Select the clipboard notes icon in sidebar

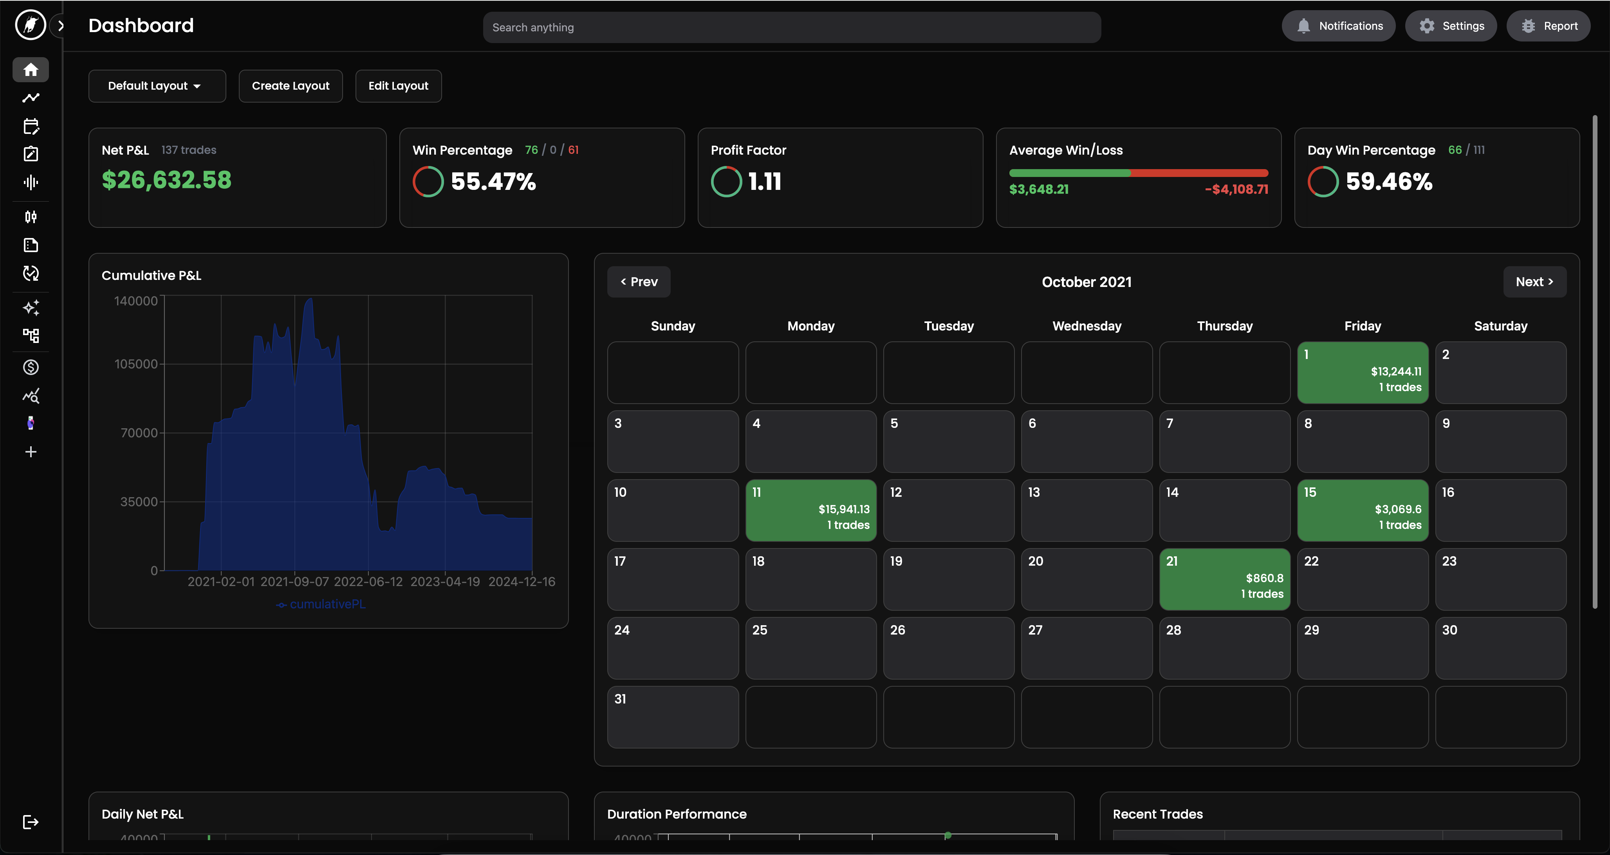(31, 154)
